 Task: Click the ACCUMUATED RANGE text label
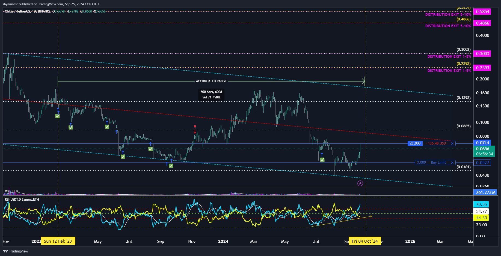211,81
